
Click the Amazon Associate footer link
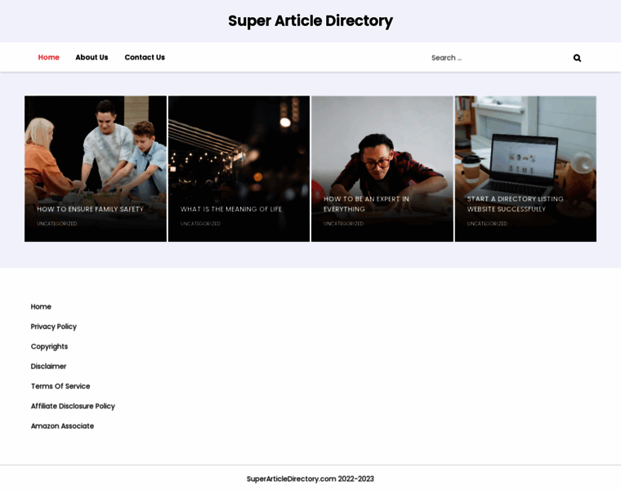coord(62,425)
